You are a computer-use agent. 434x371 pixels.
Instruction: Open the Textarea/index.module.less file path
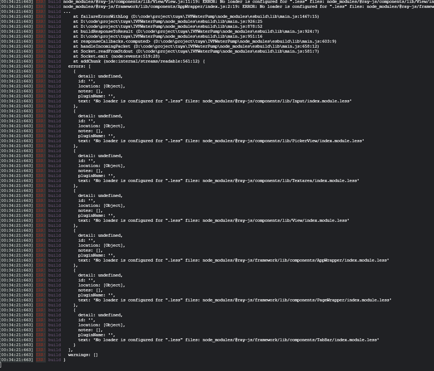click(x=280, y=181)
